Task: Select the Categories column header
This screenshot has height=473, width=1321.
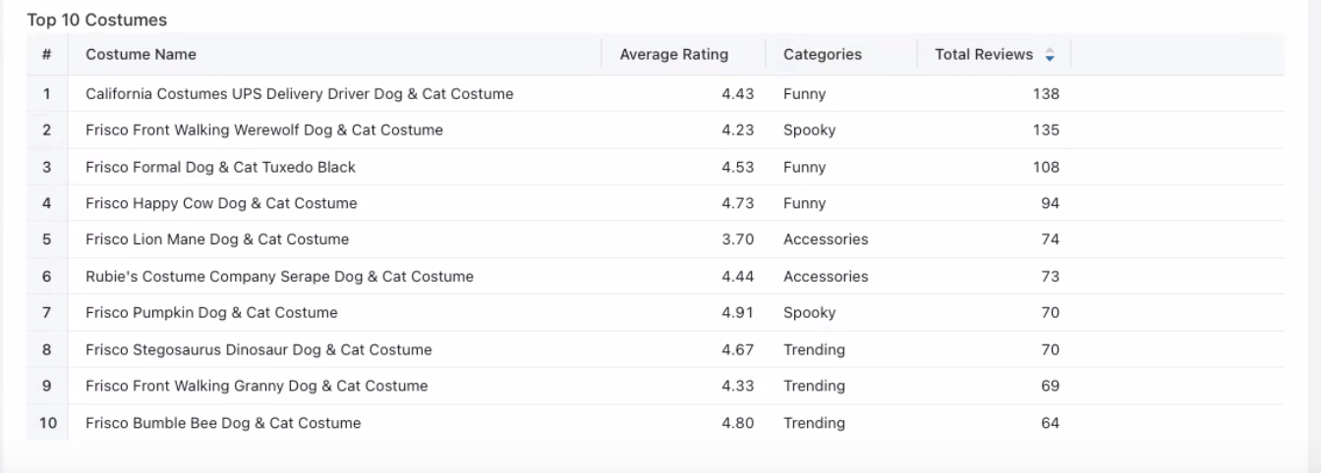Action: (822, 55)
